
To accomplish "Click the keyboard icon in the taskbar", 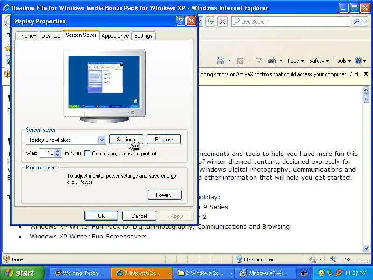I will (x=304, y=273).
